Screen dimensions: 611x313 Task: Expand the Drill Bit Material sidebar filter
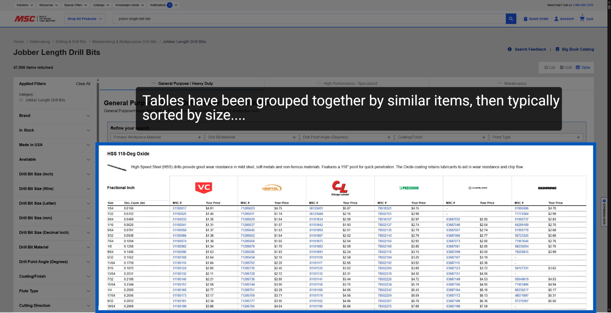(54, 247)
